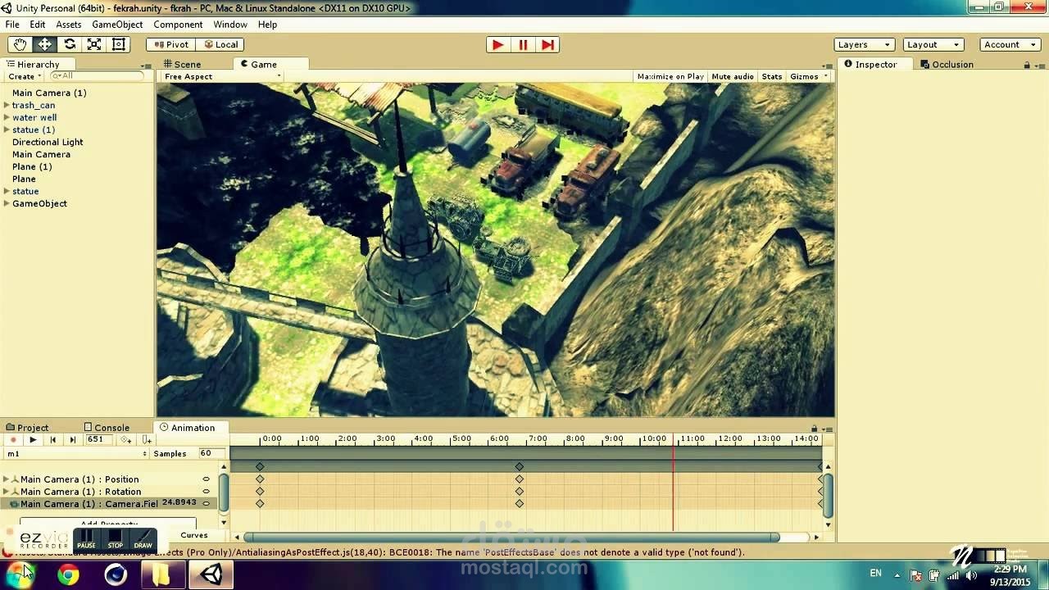Open the Help menu
Image resolution: width=1049 pixels, height=590 pixels.
tap(267, 25)
